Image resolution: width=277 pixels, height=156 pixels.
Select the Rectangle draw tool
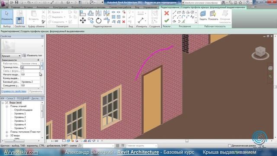[179, 13]
